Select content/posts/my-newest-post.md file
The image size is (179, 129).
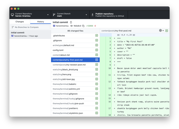coord(75,65)
